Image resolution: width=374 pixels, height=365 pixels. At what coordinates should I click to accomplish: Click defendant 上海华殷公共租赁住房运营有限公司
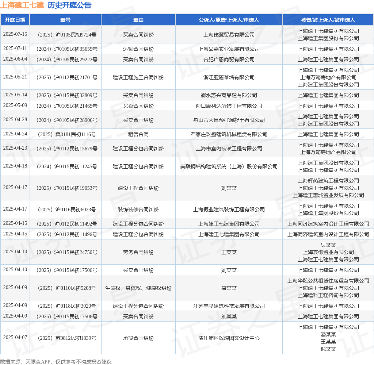[x=328, y=281]
